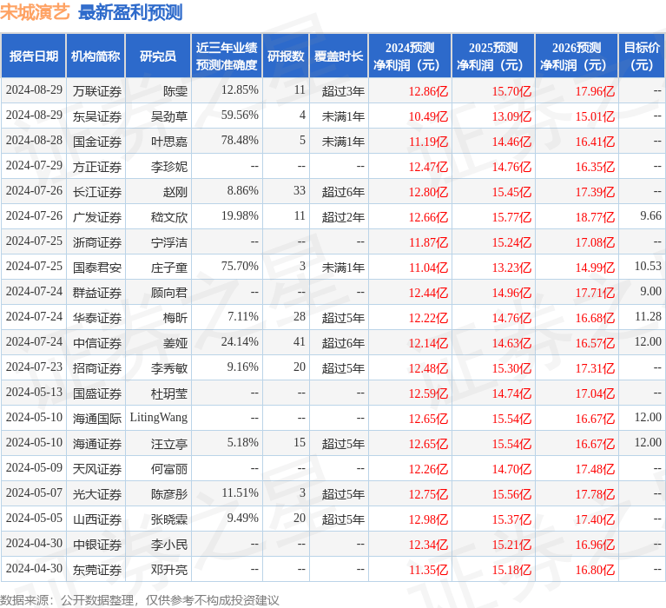Select the 覆盖时长 column header
The image size is (666, 608).
point(339,56)
